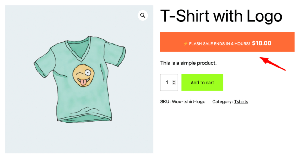Click the T-Shirt with Logo title

point(221,16)
